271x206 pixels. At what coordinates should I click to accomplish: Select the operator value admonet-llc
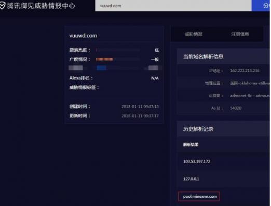pyautogui.click(x=250, y=96)
